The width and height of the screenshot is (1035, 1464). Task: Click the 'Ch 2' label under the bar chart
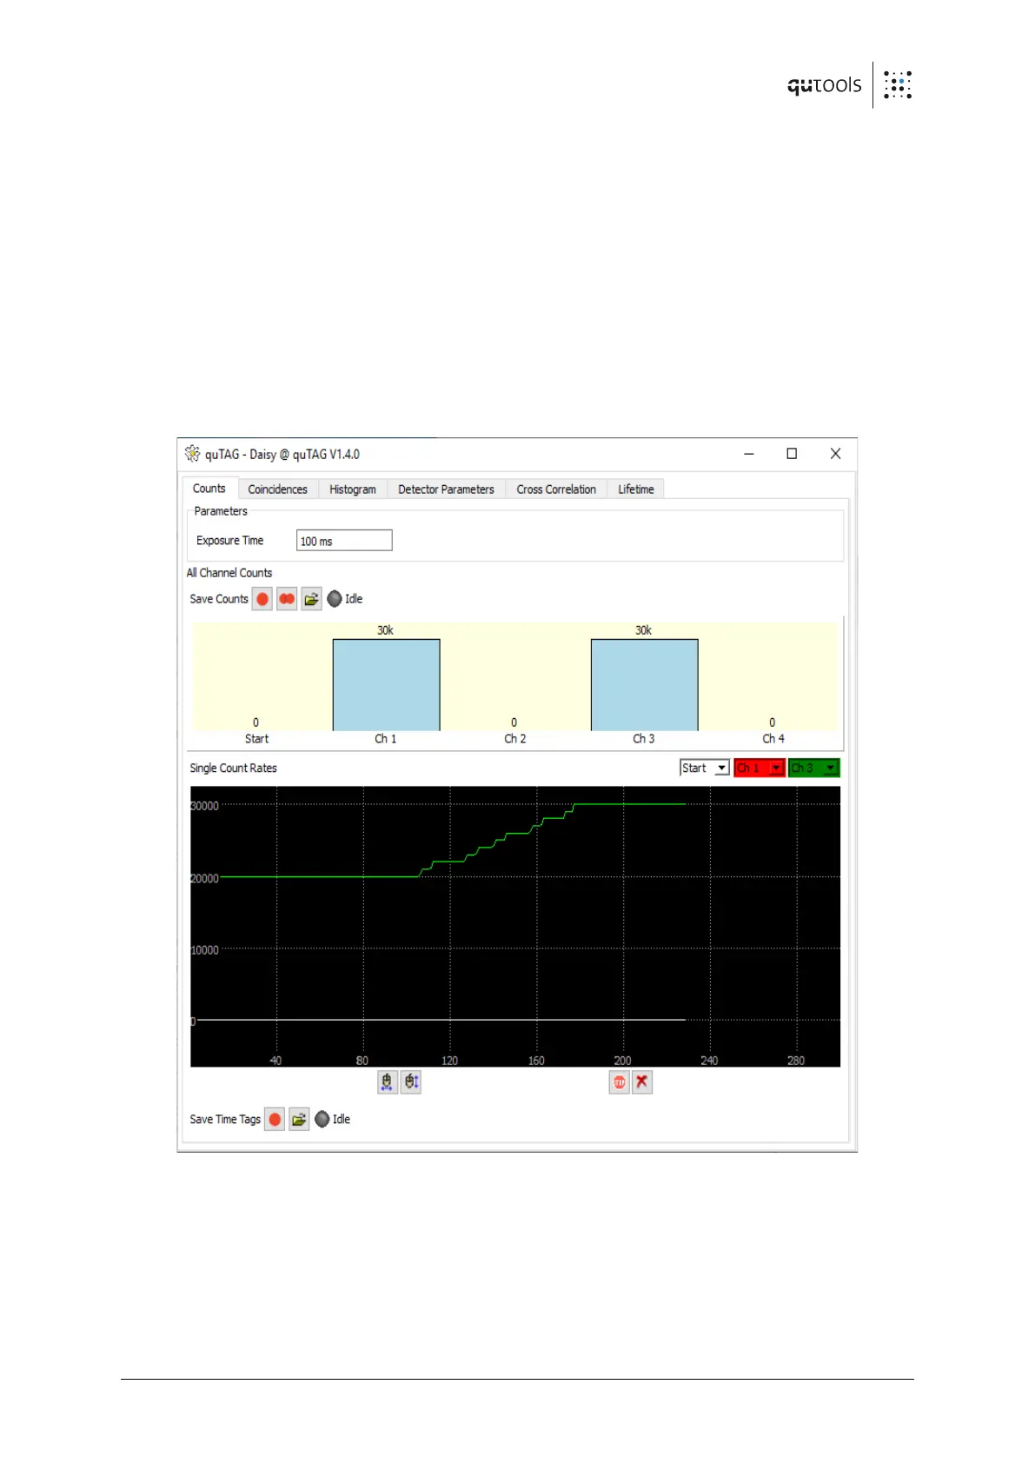[515, 739]
